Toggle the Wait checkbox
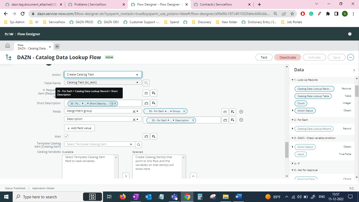 [x=66, y=136]
